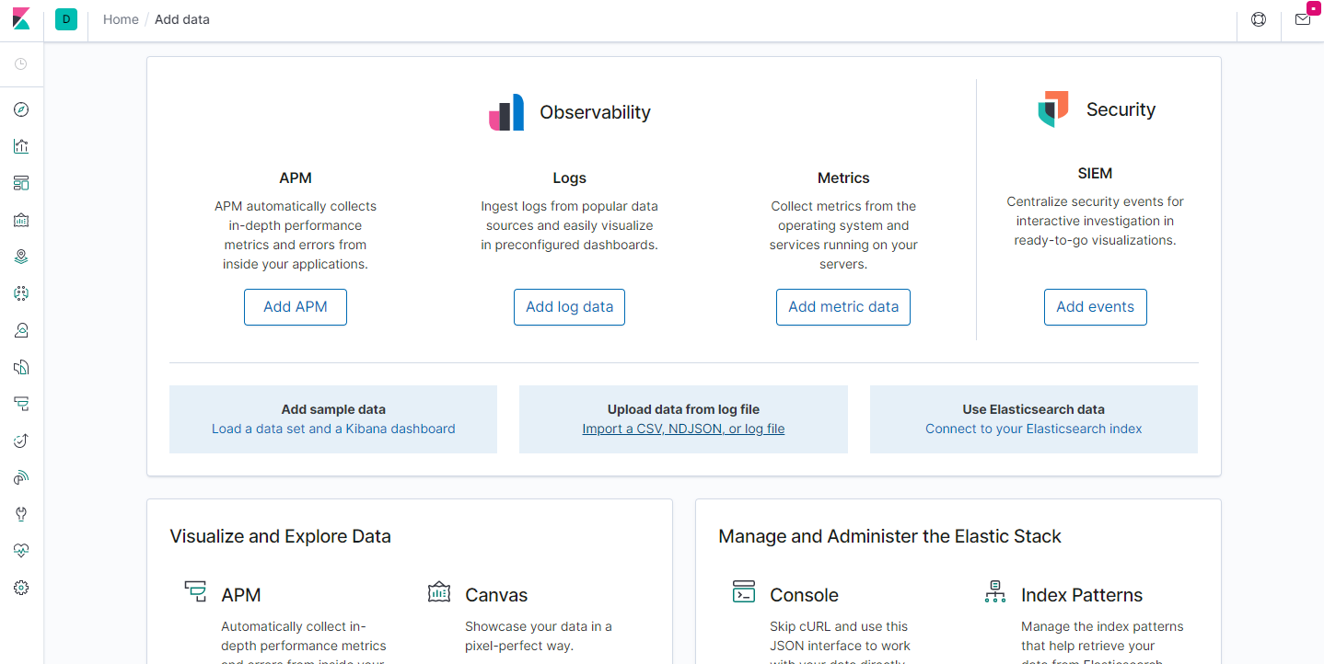Open the Canvas title in Visualize and Explore Data
This screenshot has width=1324, height=664.
pyautogui.click(x=496, y=595)
